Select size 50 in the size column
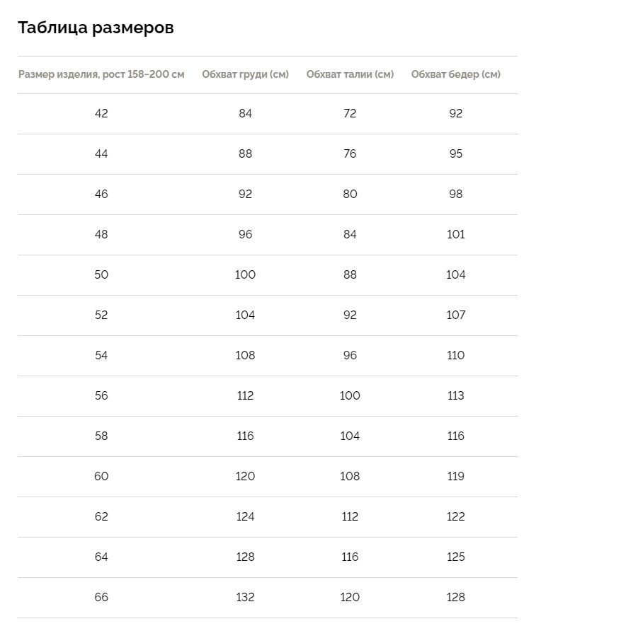Image resolution: width=638 pixels, height=638 pixels. tap(101, 274)
